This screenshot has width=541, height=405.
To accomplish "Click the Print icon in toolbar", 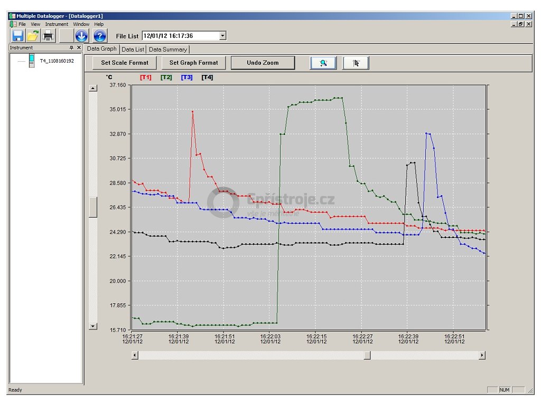I will [49, 36].
